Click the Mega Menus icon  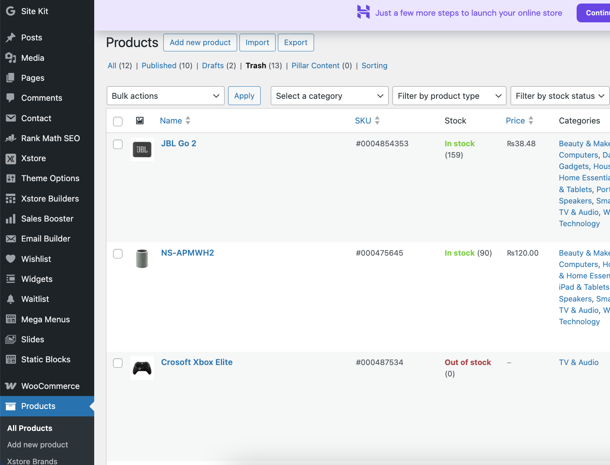[x=11, y=319]
